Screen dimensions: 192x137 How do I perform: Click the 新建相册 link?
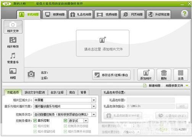click(x=155, y=86)
